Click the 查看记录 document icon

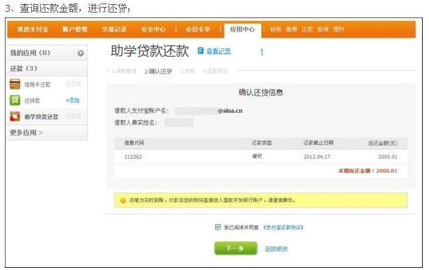(x=201, y=51)
